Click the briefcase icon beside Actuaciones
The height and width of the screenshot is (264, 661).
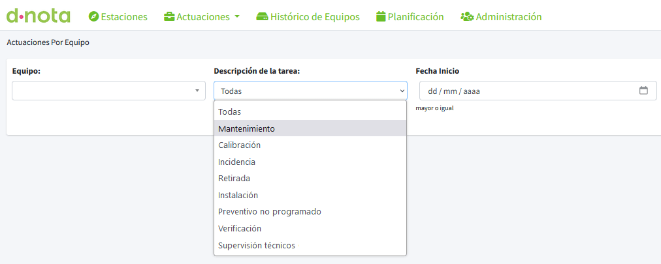click(x=169, y=17)
